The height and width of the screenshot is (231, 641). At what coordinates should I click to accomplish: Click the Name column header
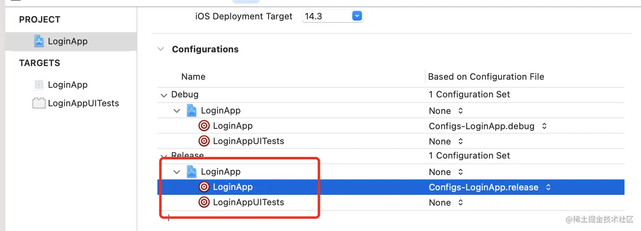coord(193,77)
